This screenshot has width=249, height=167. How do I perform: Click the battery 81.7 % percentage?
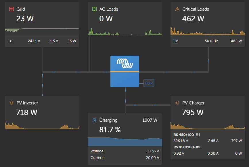[x=110, y=130]
